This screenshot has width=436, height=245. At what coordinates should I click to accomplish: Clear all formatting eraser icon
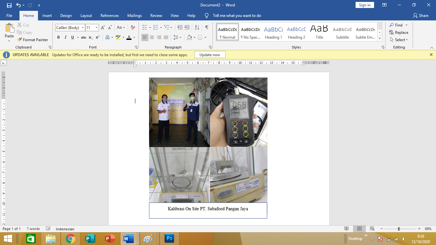click(133, 28)
